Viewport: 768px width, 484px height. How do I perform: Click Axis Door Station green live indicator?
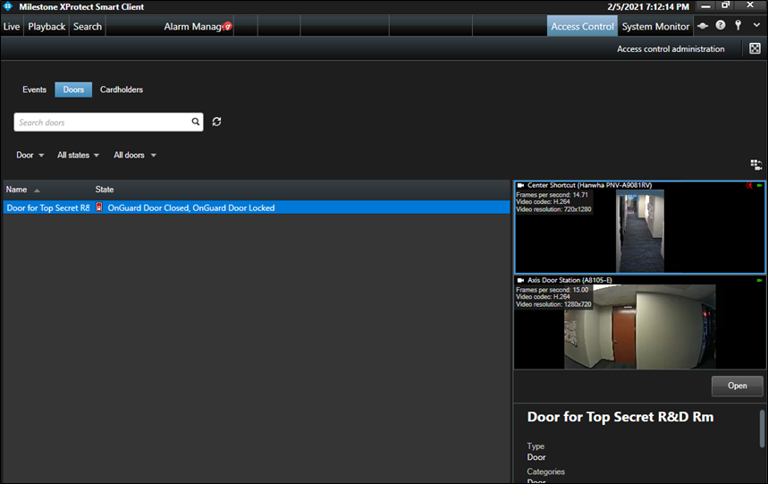click(x=759, y=280)
